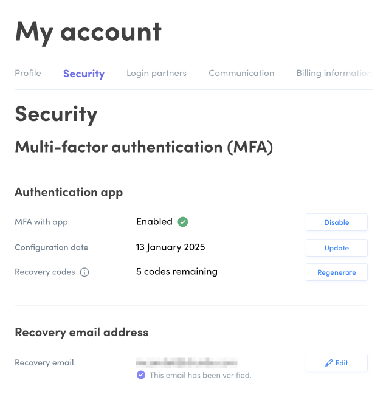Screen dimensions: 386x400
Task: Select the Security tab
Action: 84,74
